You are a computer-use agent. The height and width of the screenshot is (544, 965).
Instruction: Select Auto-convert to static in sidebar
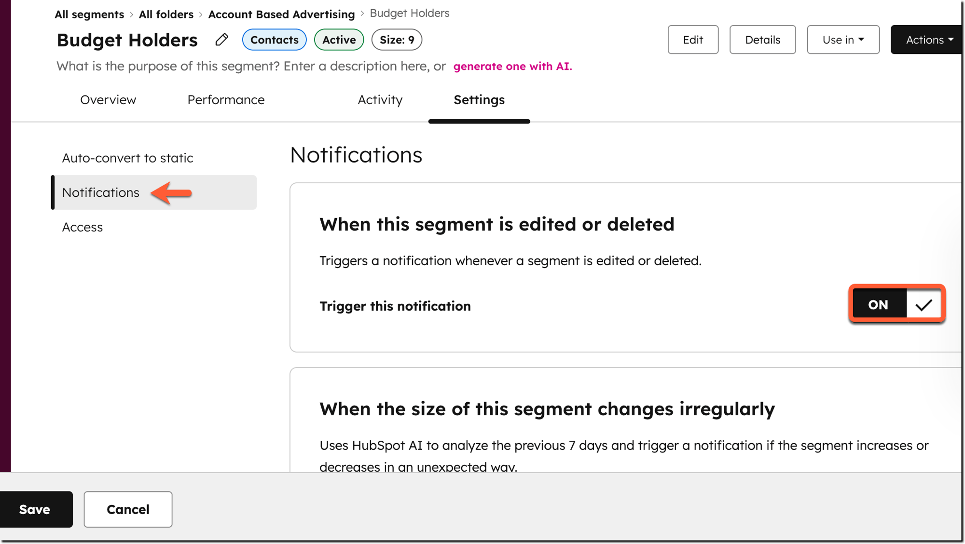127,158
